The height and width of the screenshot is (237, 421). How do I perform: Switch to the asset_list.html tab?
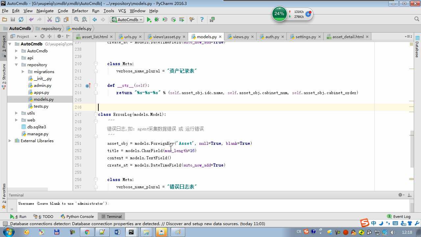[95, 37]
